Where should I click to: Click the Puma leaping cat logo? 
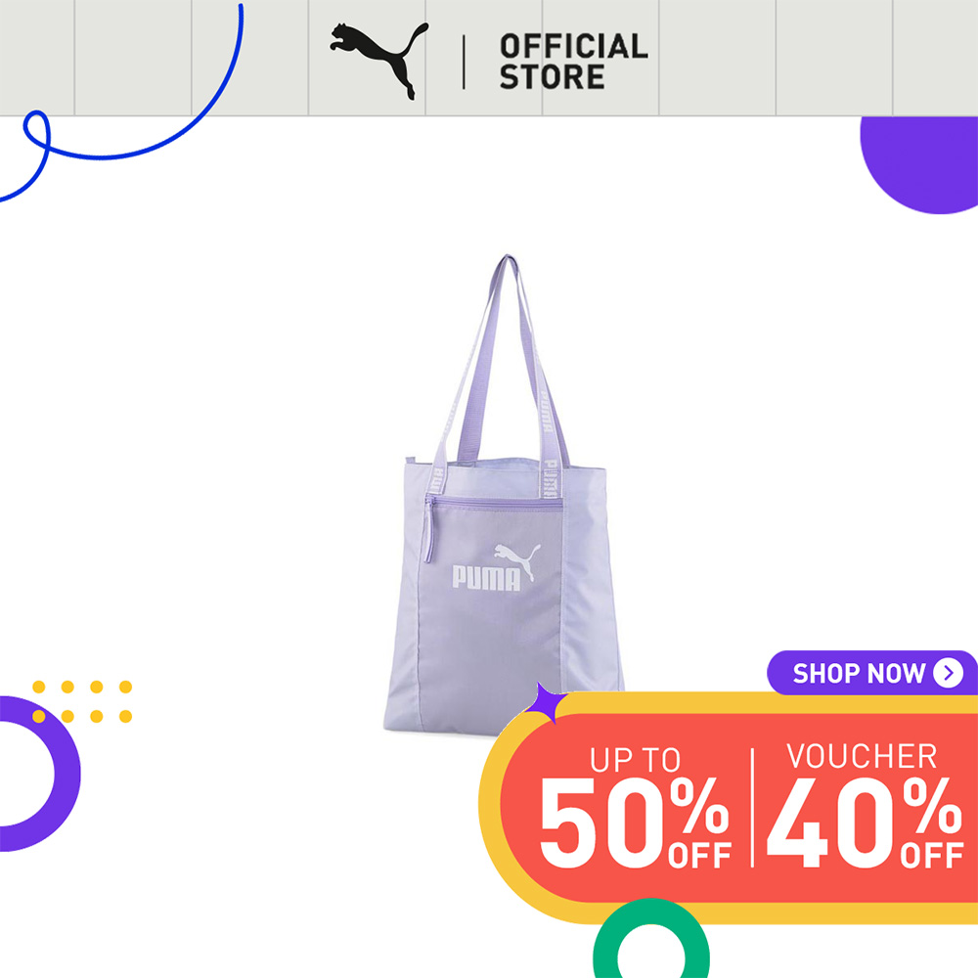[378, 61]
